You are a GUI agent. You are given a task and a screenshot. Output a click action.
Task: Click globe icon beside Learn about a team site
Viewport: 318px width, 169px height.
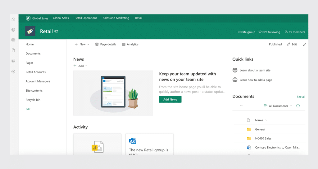[x=235, y=70]
